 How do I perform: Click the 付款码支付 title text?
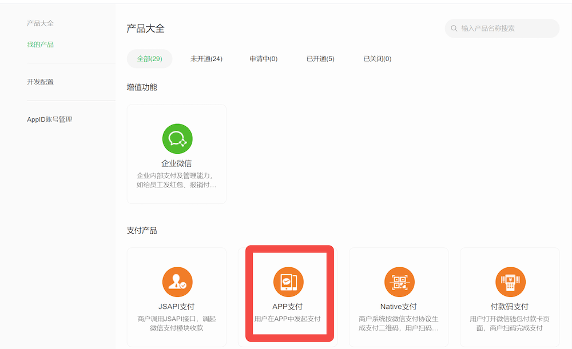click(x=510, y=307)
